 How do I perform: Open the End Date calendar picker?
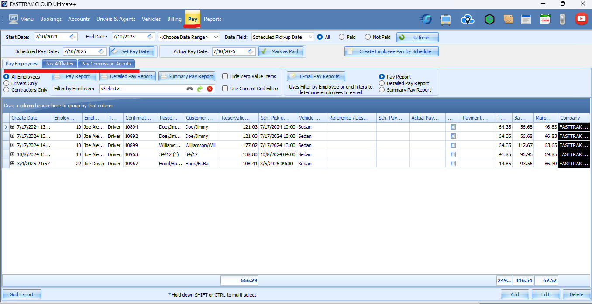pyautogui.click(x=151, y=37)
